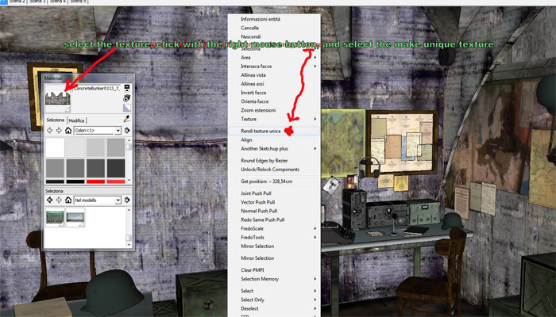Open the Colori<1> library dropdown

coord(97,130)
